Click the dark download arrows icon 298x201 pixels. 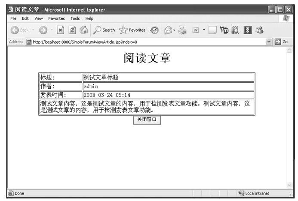click(x=247, y=30)
